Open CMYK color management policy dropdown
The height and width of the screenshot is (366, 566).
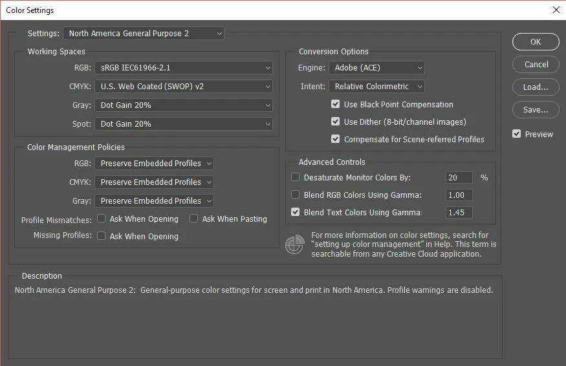point(154,182)
